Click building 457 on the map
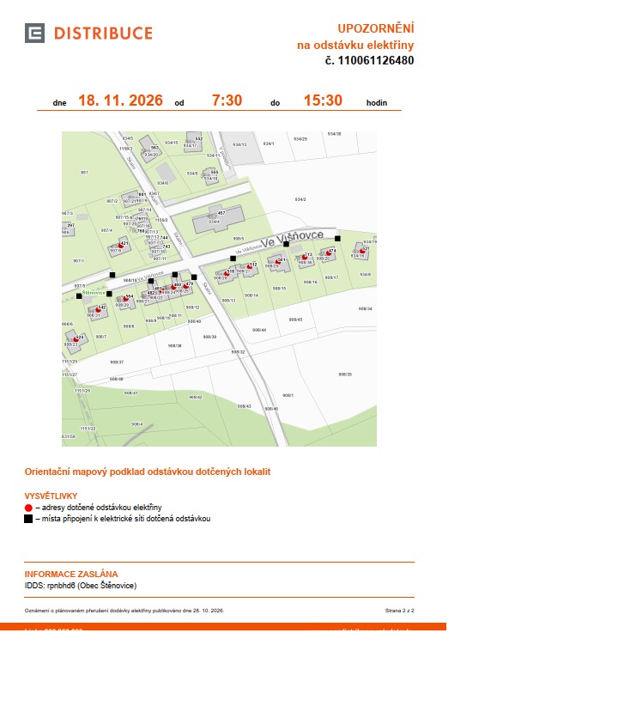The height and width of the screenshot is (712, 618). [218, 219]
